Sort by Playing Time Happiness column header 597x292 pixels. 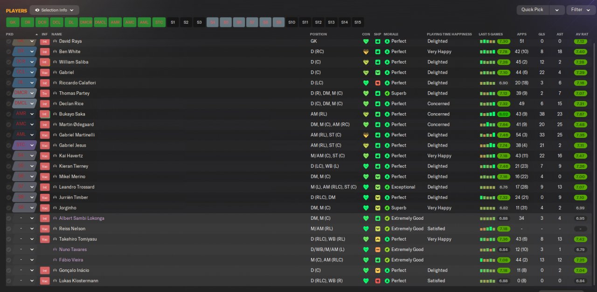click(x=449, y=34)
